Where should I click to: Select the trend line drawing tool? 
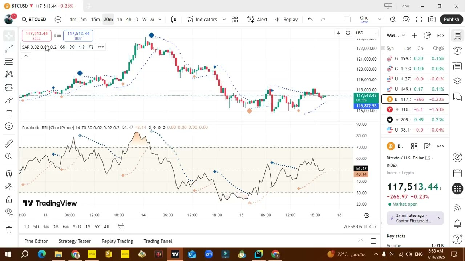click(x=9, y=48)
